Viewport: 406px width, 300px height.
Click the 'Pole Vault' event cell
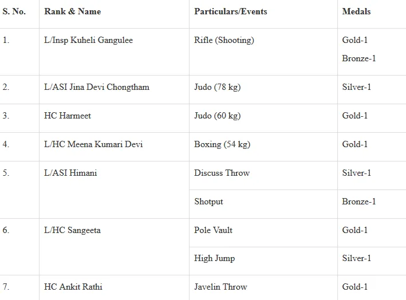[x=213, y=230]
